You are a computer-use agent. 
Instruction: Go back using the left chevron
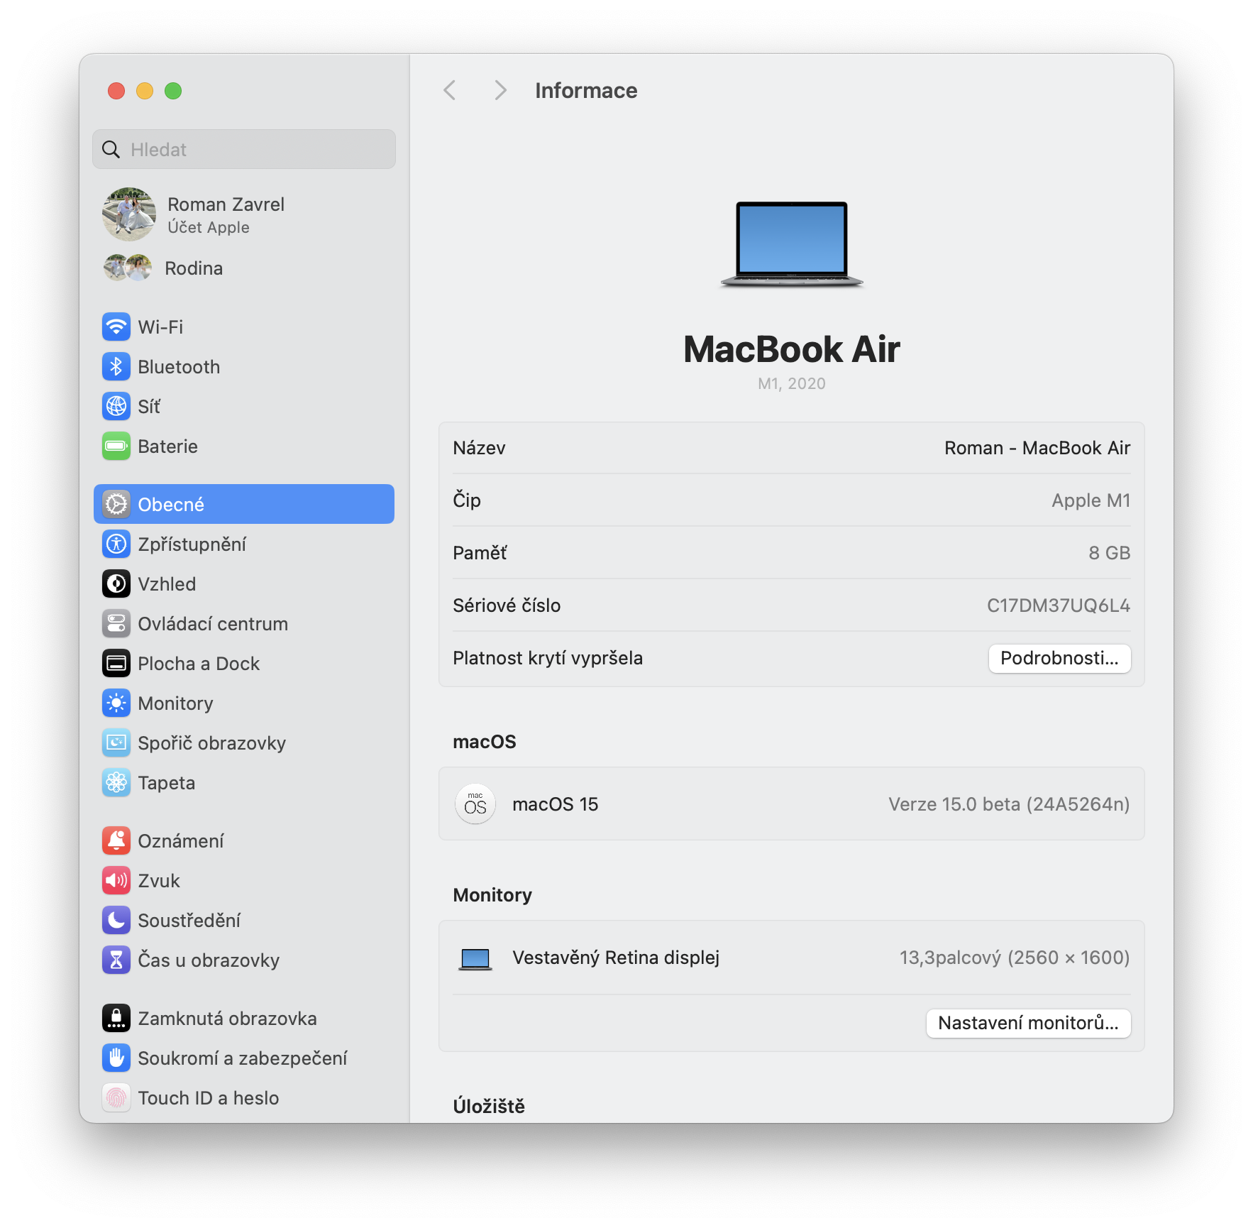tap(449, 90)
